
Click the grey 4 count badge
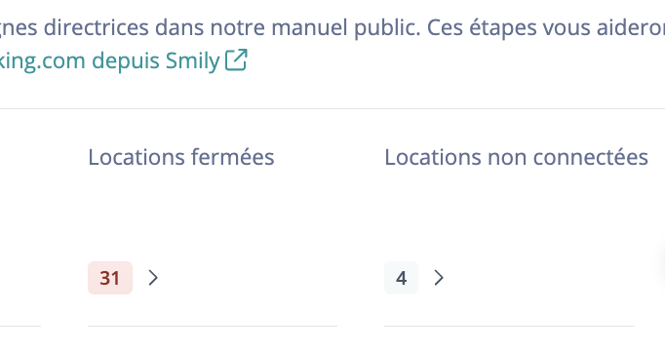[x=401, y=278]
